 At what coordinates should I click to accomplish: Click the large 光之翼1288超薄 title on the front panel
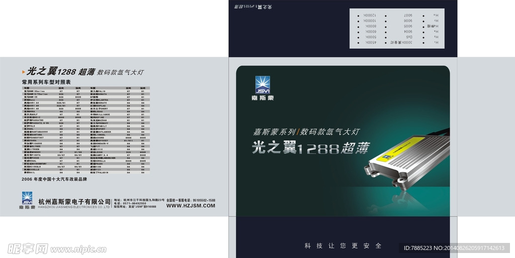click(311, 148)
